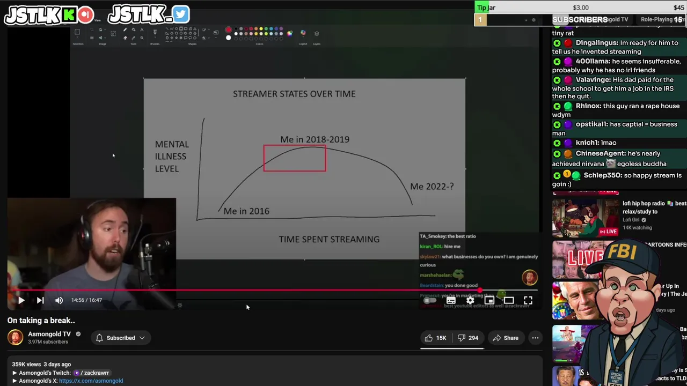The height and width of the screenshot is (386, 687).
Task: Expand the Brushes dropdown chevron in Paint
Action: coord(155,38)
